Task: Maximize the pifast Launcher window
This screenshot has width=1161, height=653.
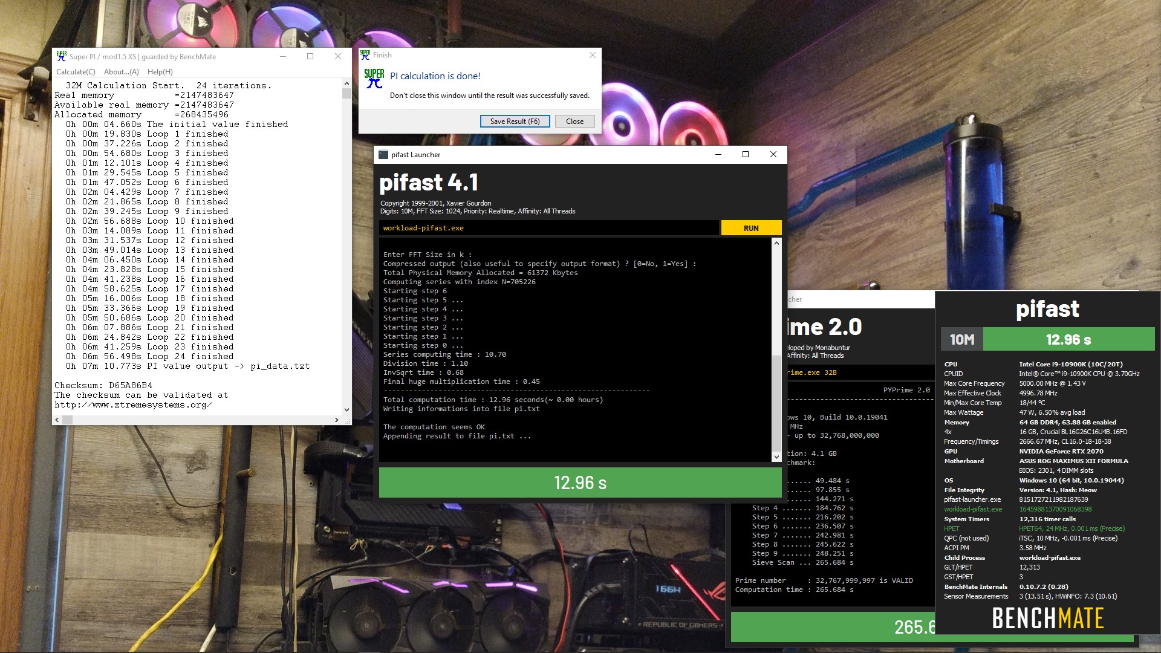Action: coord(746,155)
